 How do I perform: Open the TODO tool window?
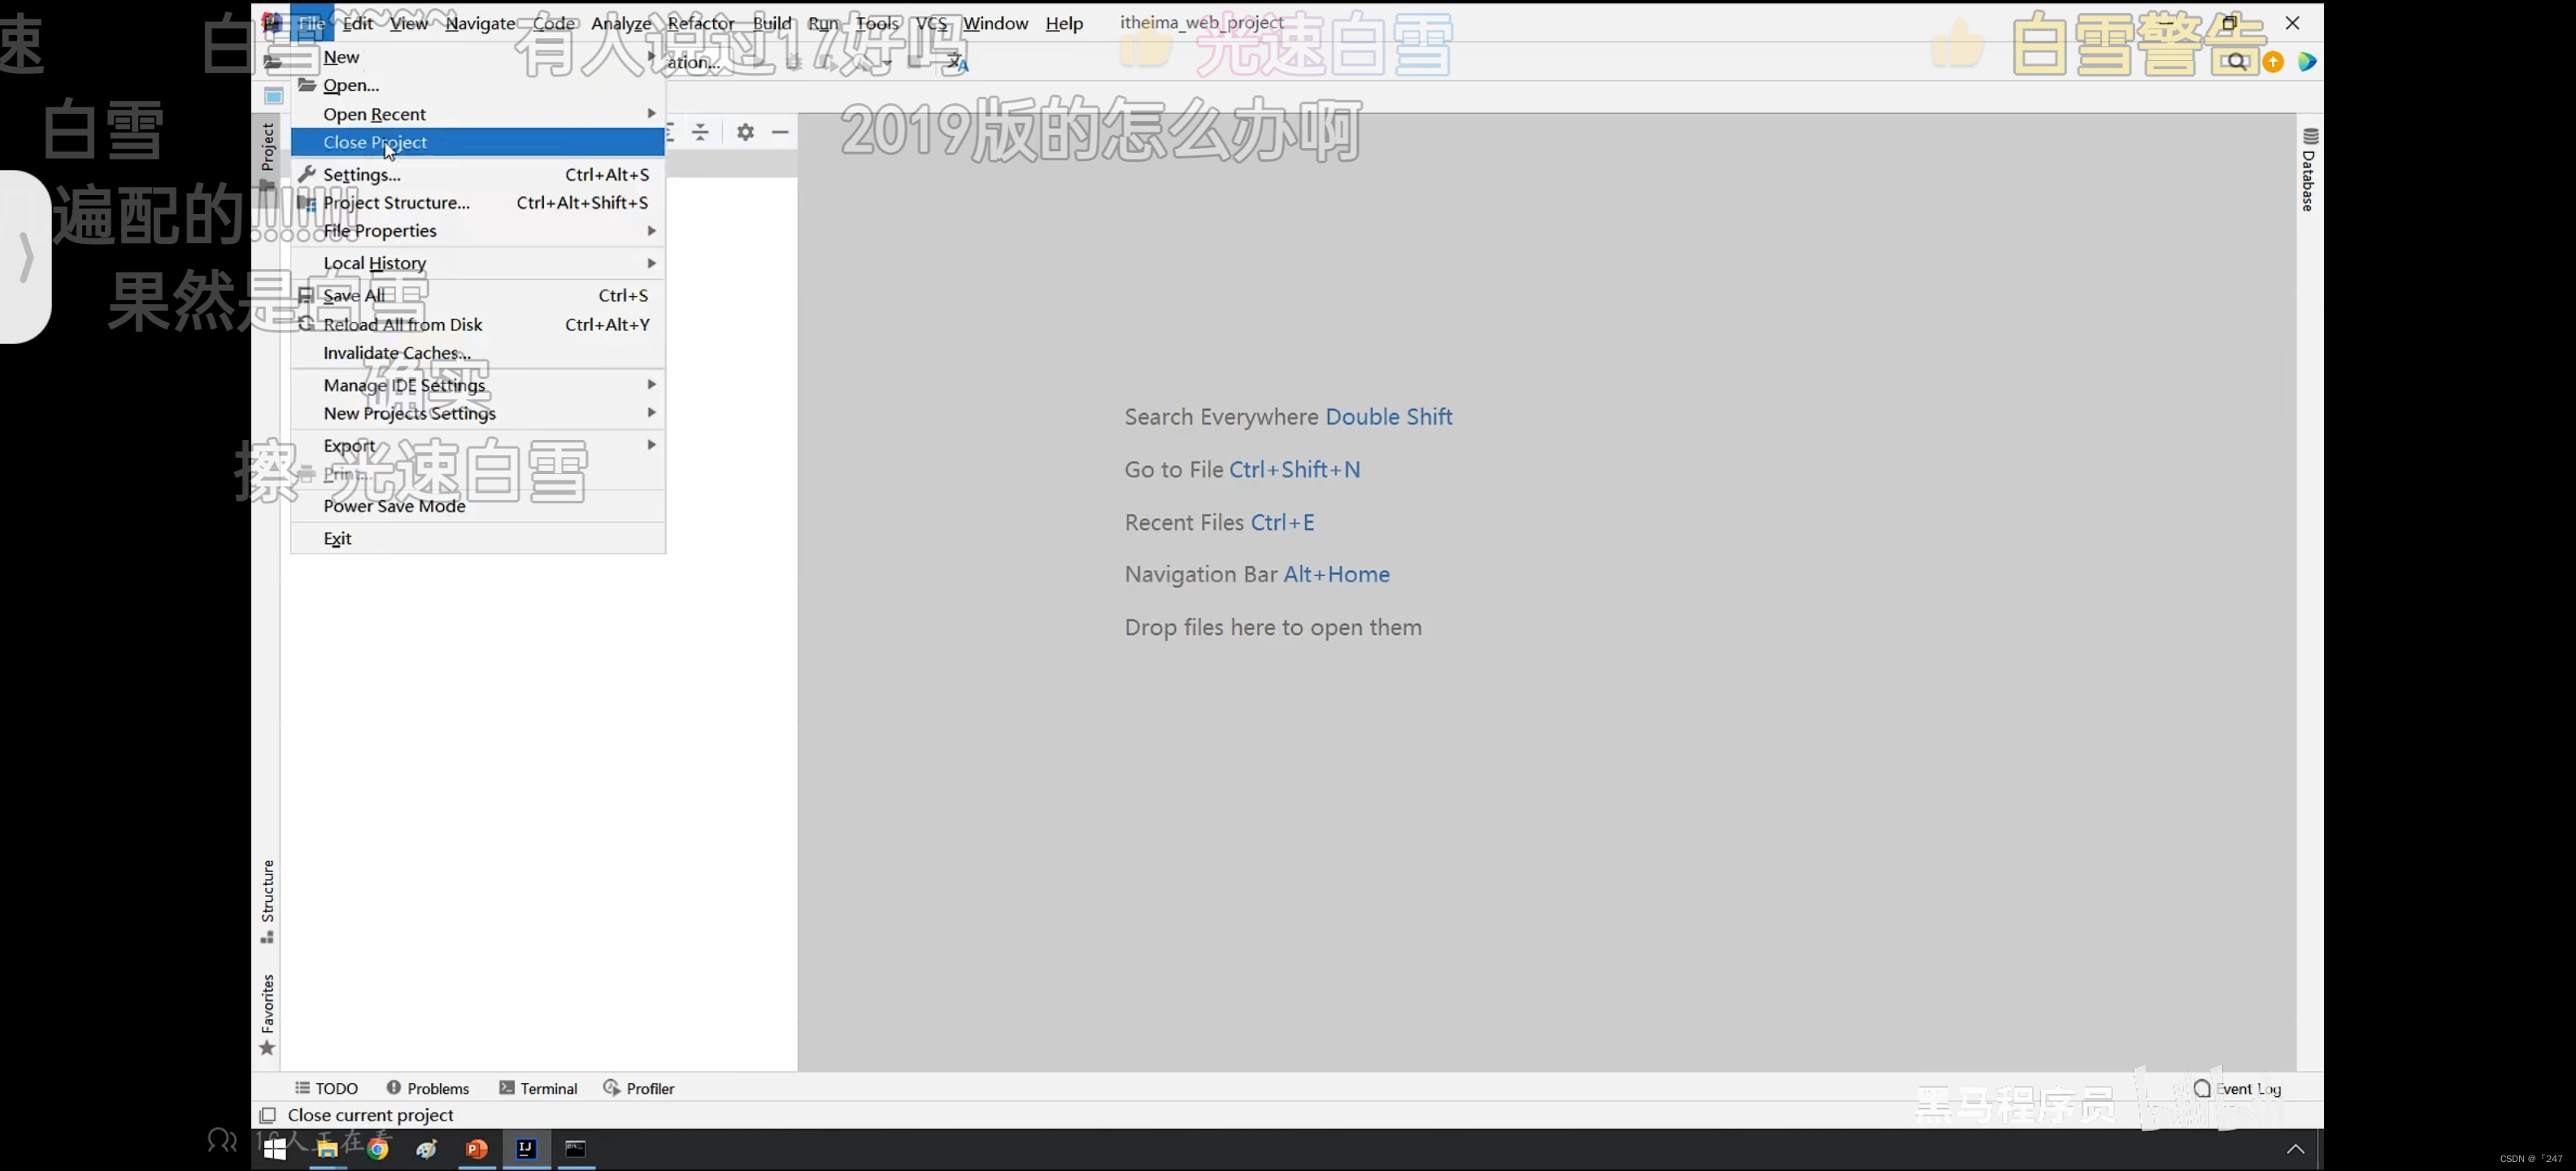pos(327,1088)
